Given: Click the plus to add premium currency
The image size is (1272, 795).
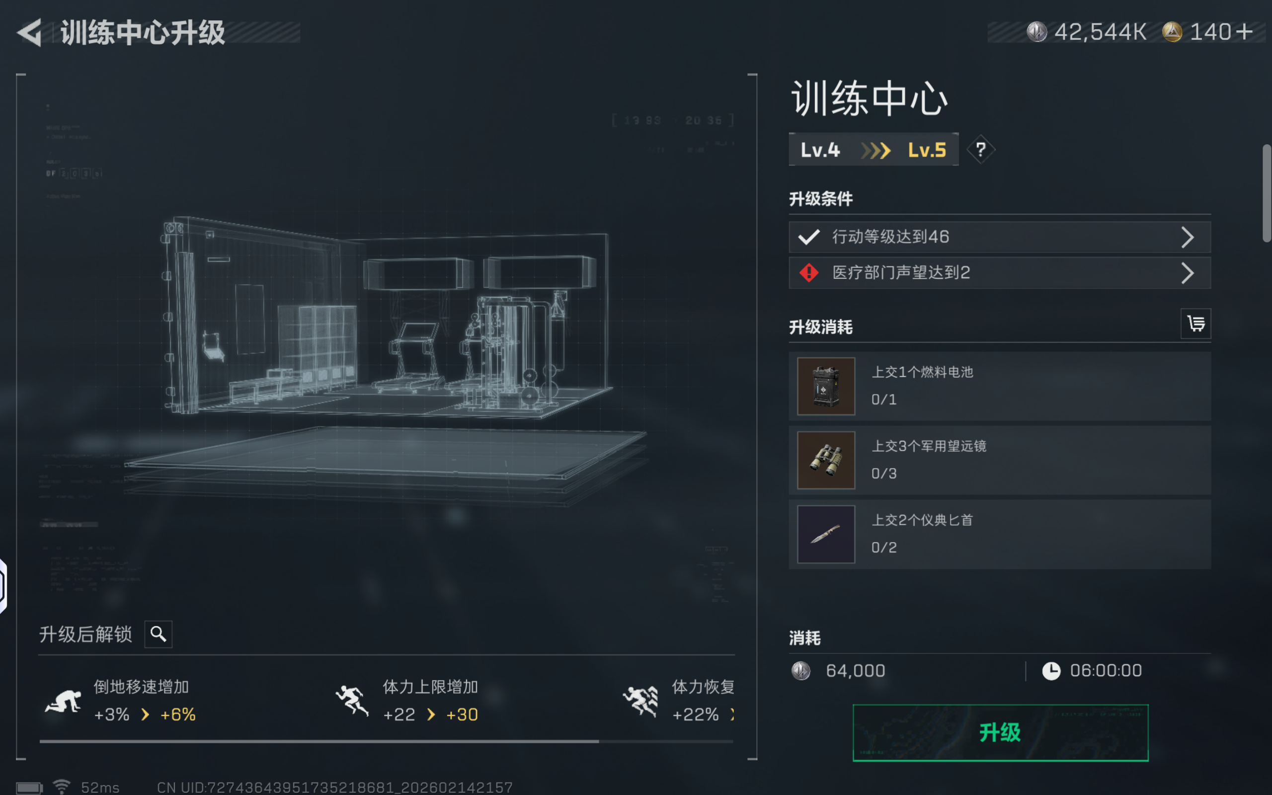Looking at the screenshot, I should point(1244,32).
